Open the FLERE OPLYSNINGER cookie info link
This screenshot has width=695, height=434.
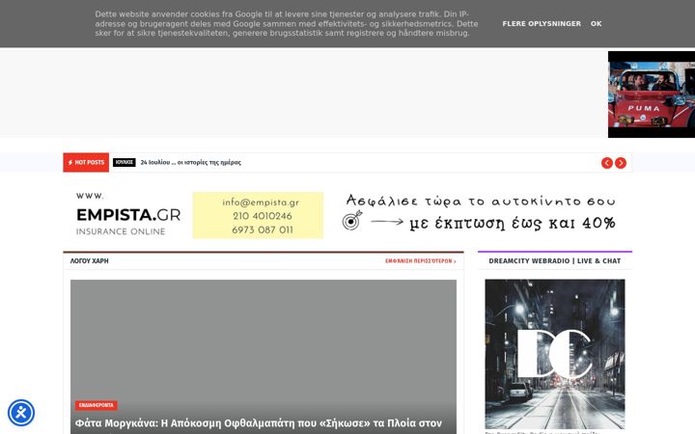coord(542,23)
